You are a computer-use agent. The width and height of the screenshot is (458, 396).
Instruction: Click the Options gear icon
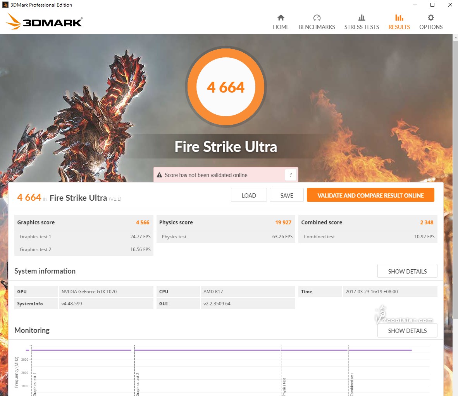(431, 18)
